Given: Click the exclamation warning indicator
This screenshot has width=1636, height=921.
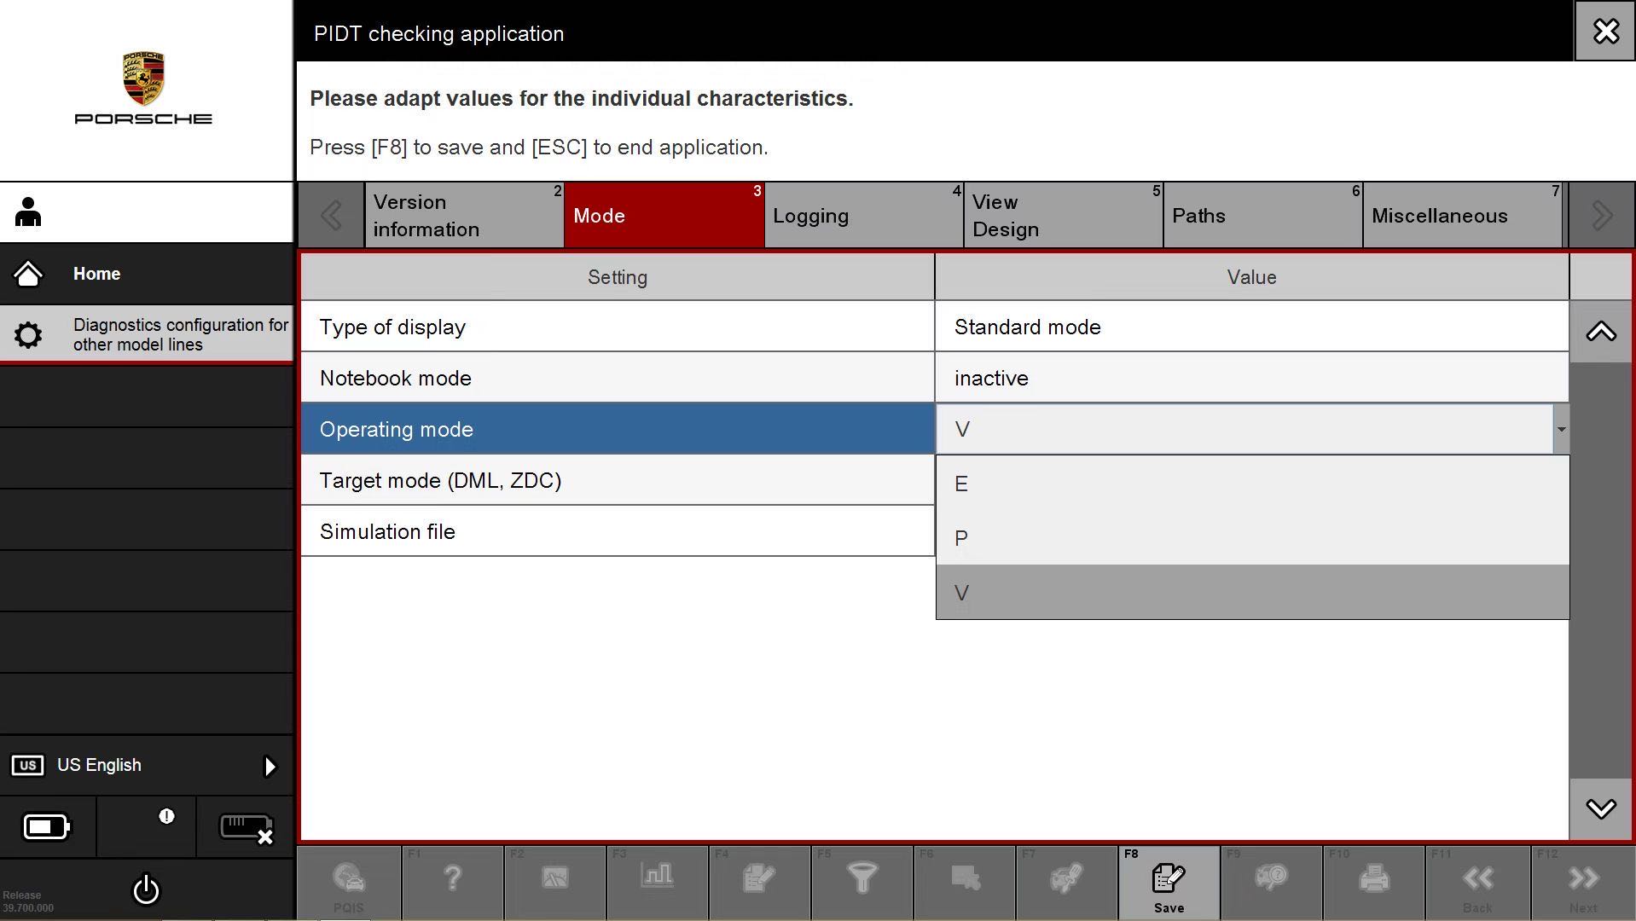Looking at the screenshot, I should [166, 816].
